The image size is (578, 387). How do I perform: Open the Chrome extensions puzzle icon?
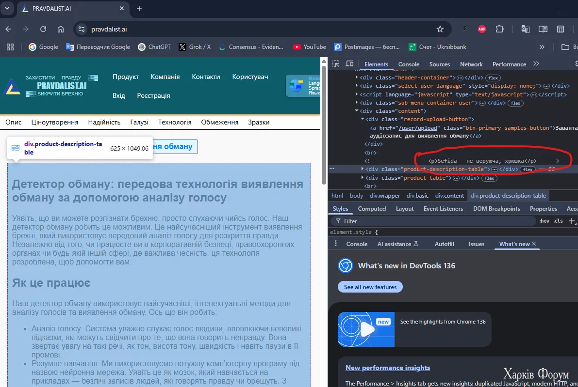500,29
